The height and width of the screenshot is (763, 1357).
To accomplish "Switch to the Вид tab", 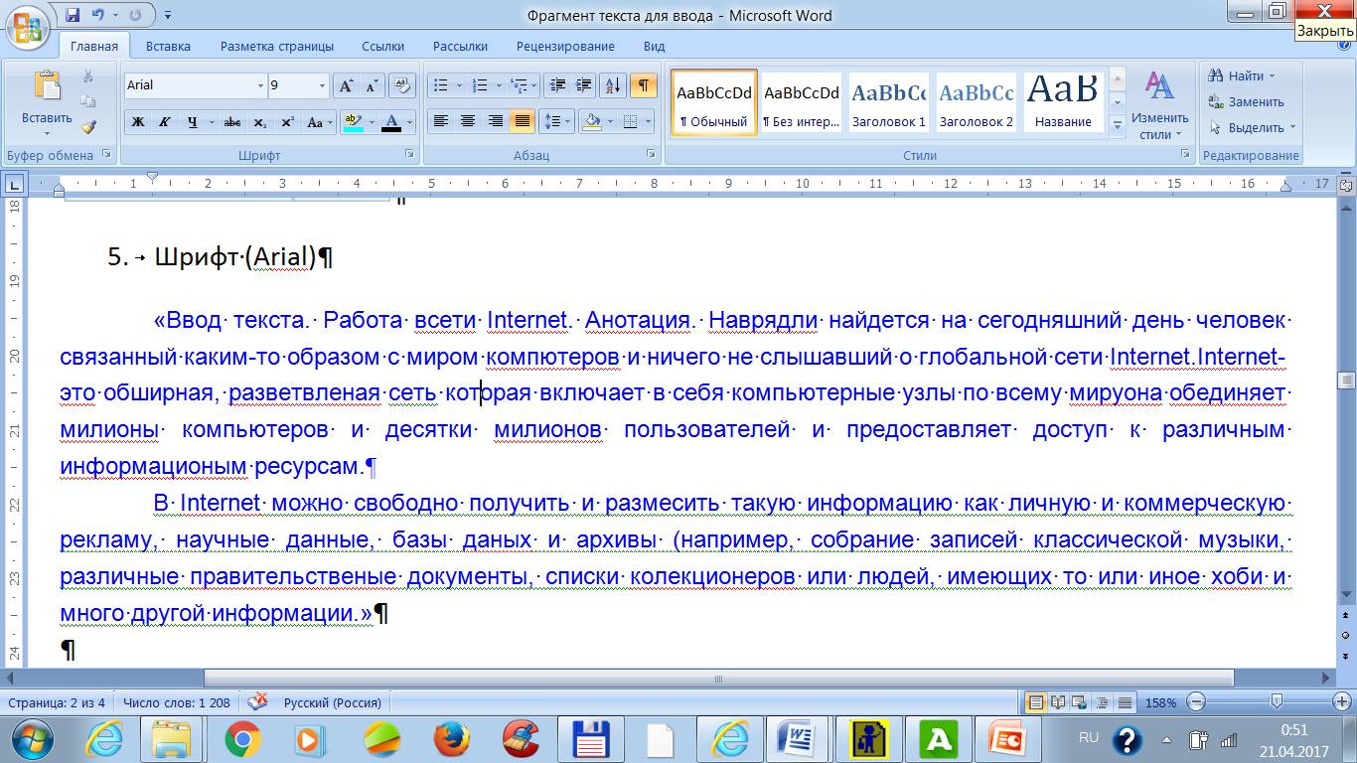I will (x=654, y=46).
